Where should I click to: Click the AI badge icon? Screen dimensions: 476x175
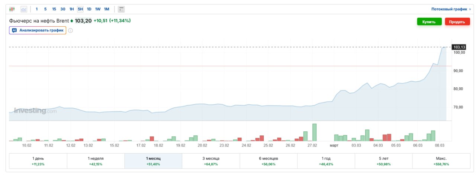15,30
